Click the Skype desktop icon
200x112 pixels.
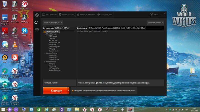coord(24,32)
